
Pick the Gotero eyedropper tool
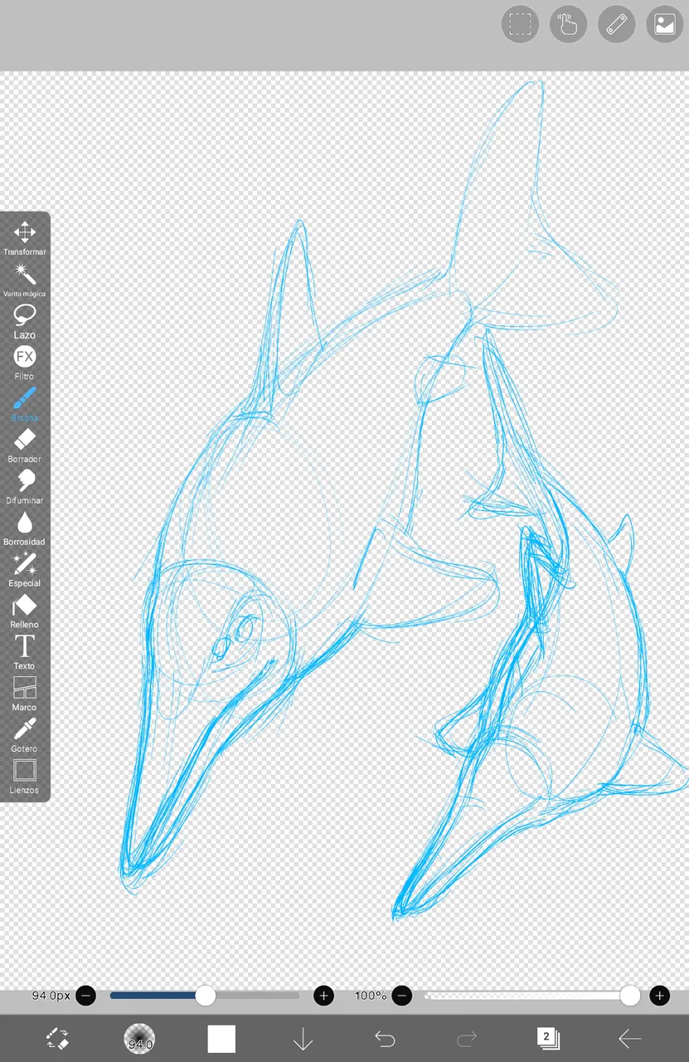tap(25, 736)
